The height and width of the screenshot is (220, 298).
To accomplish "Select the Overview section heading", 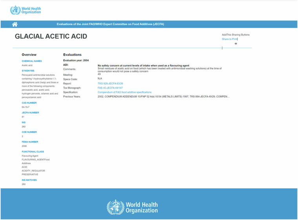I will coord(29,55).
